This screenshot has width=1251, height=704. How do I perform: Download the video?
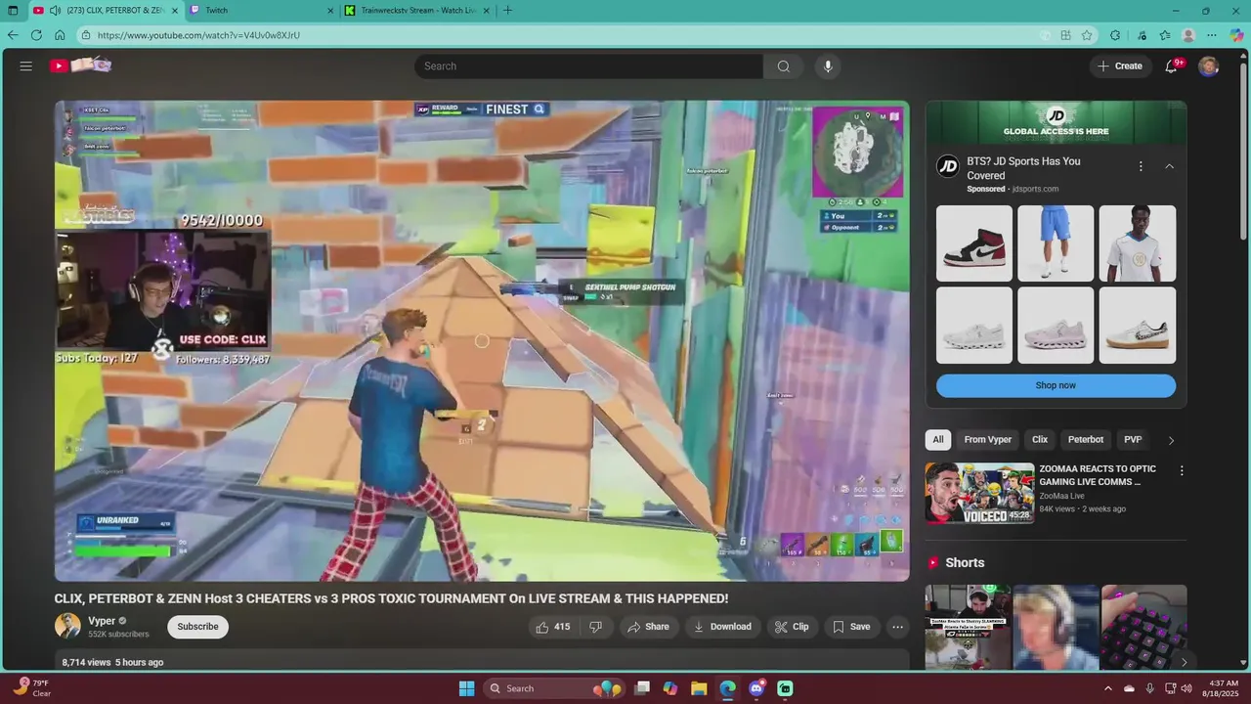coord(722,627)
